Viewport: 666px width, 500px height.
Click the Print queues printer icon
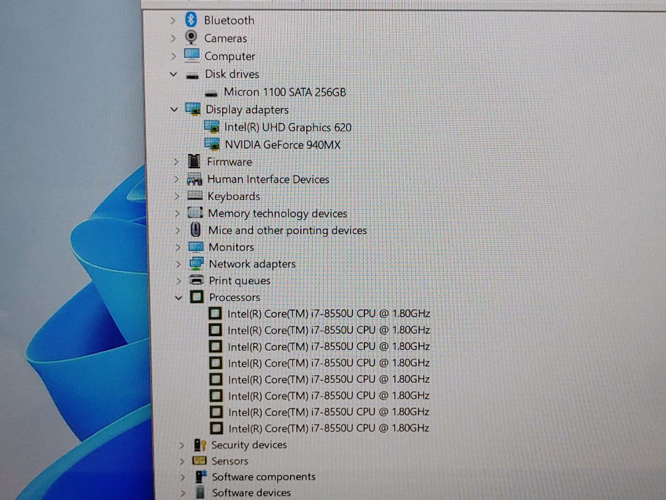pos(197,280)
